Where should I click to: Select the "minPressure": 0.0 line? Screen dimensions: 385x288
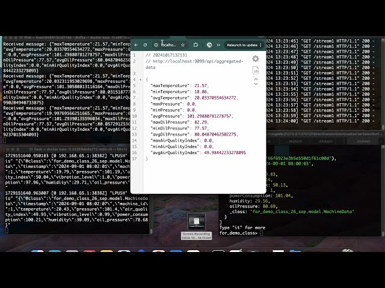tap(174, 110)
